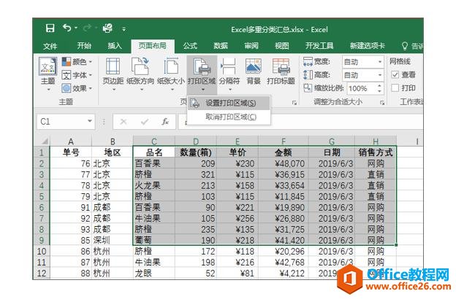Viewport: 456px width, 299px height.
Task: Expand the Name Box dropdown arrow
Action: pyautogui.click(x=91, y=121)
